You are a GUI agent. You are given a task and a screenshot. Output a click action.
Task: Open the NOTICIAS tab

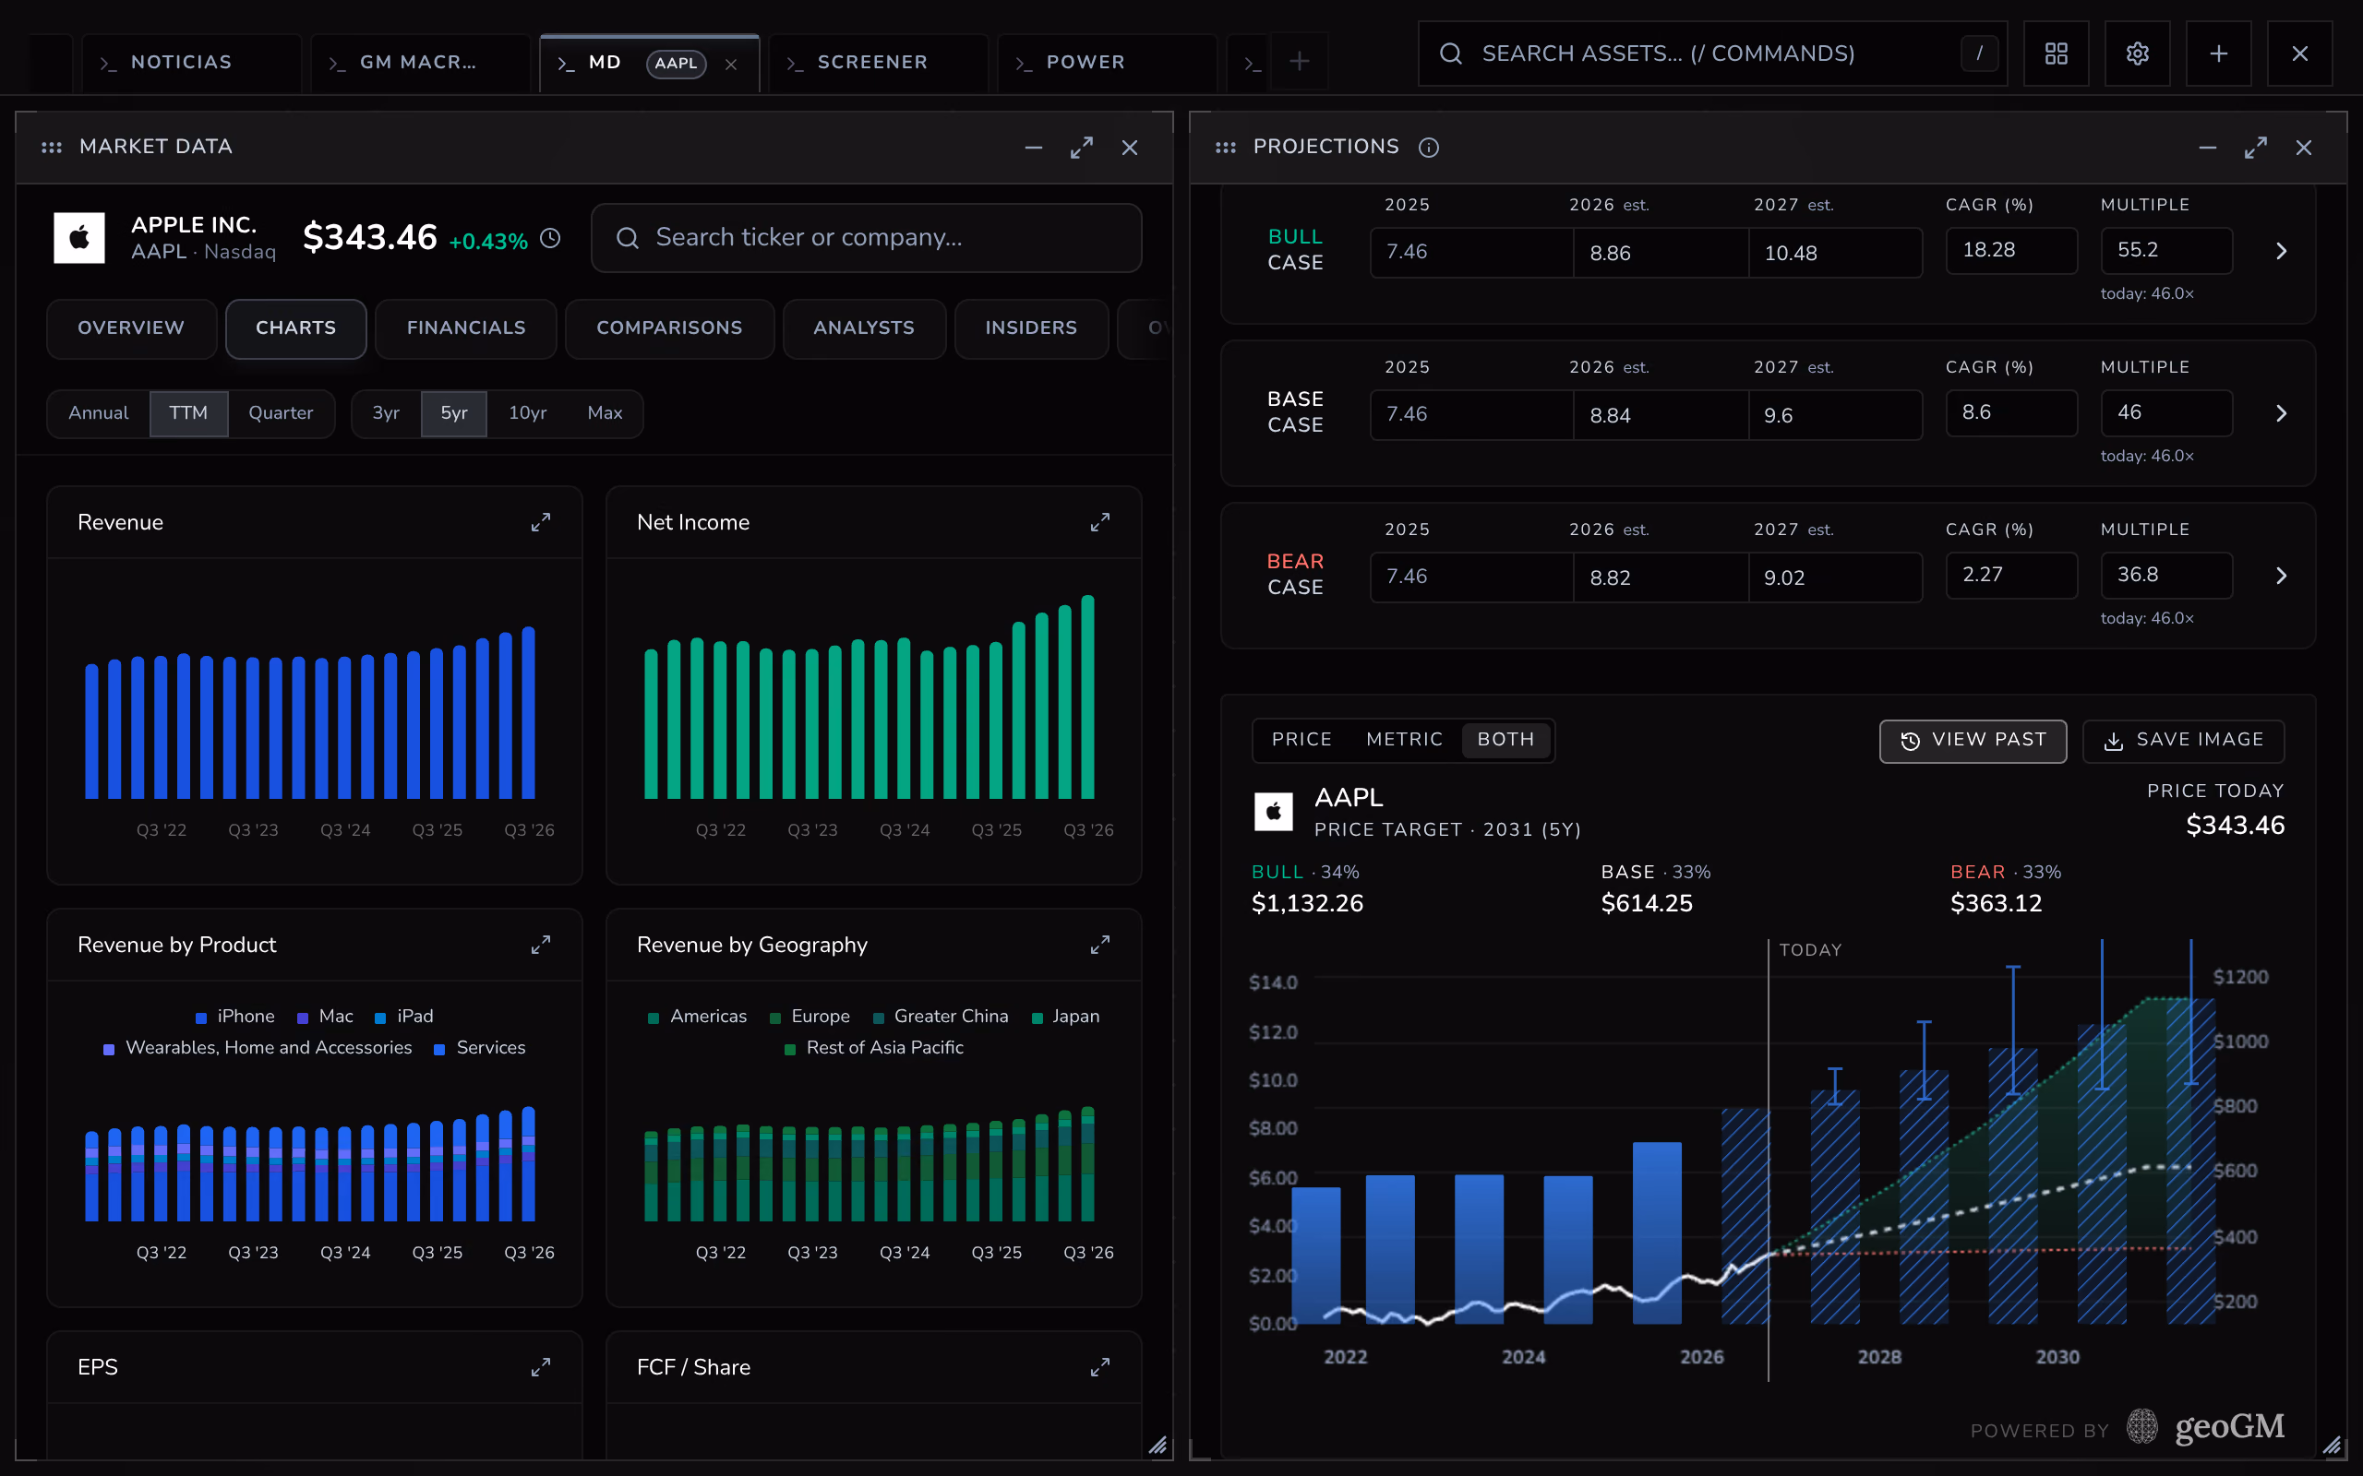(x=191, y=63)
